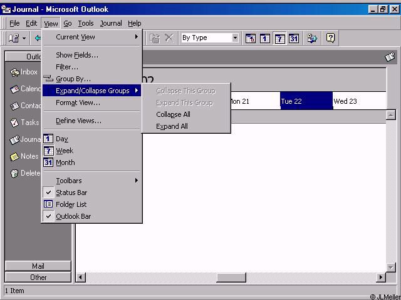Viewport: 401px width, 300px height.
Task: Choose Group By in the View menu
Action: tap(92, 79)
